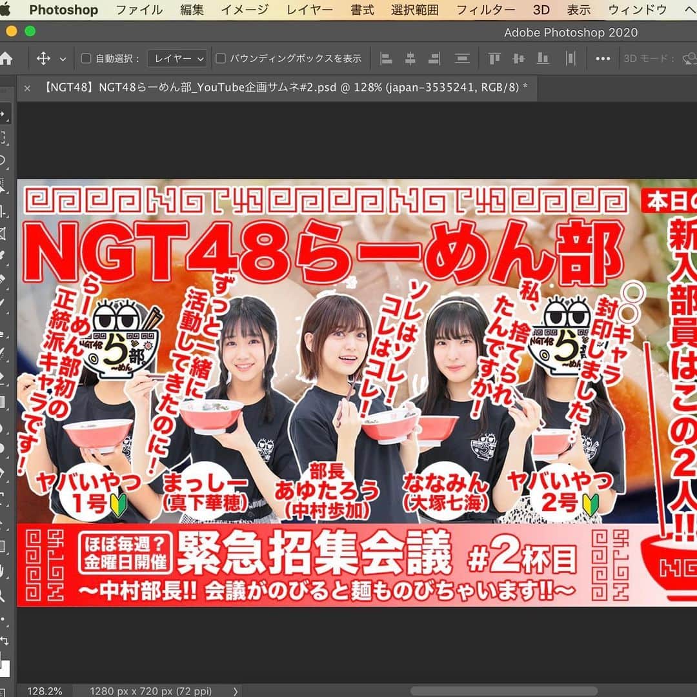The width and height of the screenshot is (697, 697).
Task: Distribute layers vertically
Action: (462, 58)
